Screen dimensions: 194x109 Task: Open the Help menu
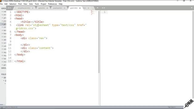pos(61,4)
